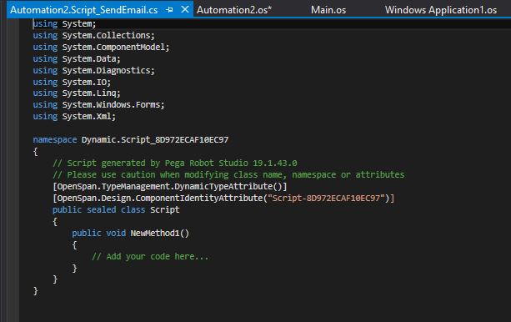This screenshot has width=511, height=322.
Task: Click the namespace Dynamic.Script_8D972ECAF10EC97 line
Action: click(x=131, y=139)
